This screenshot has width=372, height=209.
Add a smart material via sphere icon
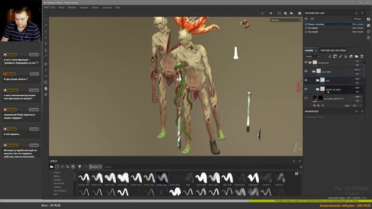coord(351,56)
